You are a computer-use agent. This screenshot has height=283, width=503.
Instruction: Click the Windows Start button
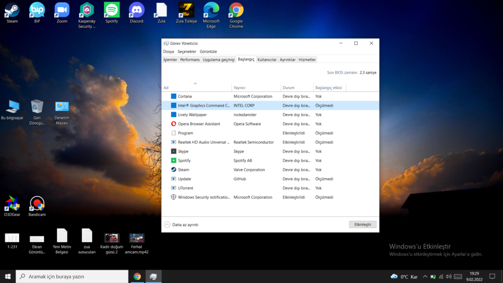pyautogui.click(x=8, y=276)
